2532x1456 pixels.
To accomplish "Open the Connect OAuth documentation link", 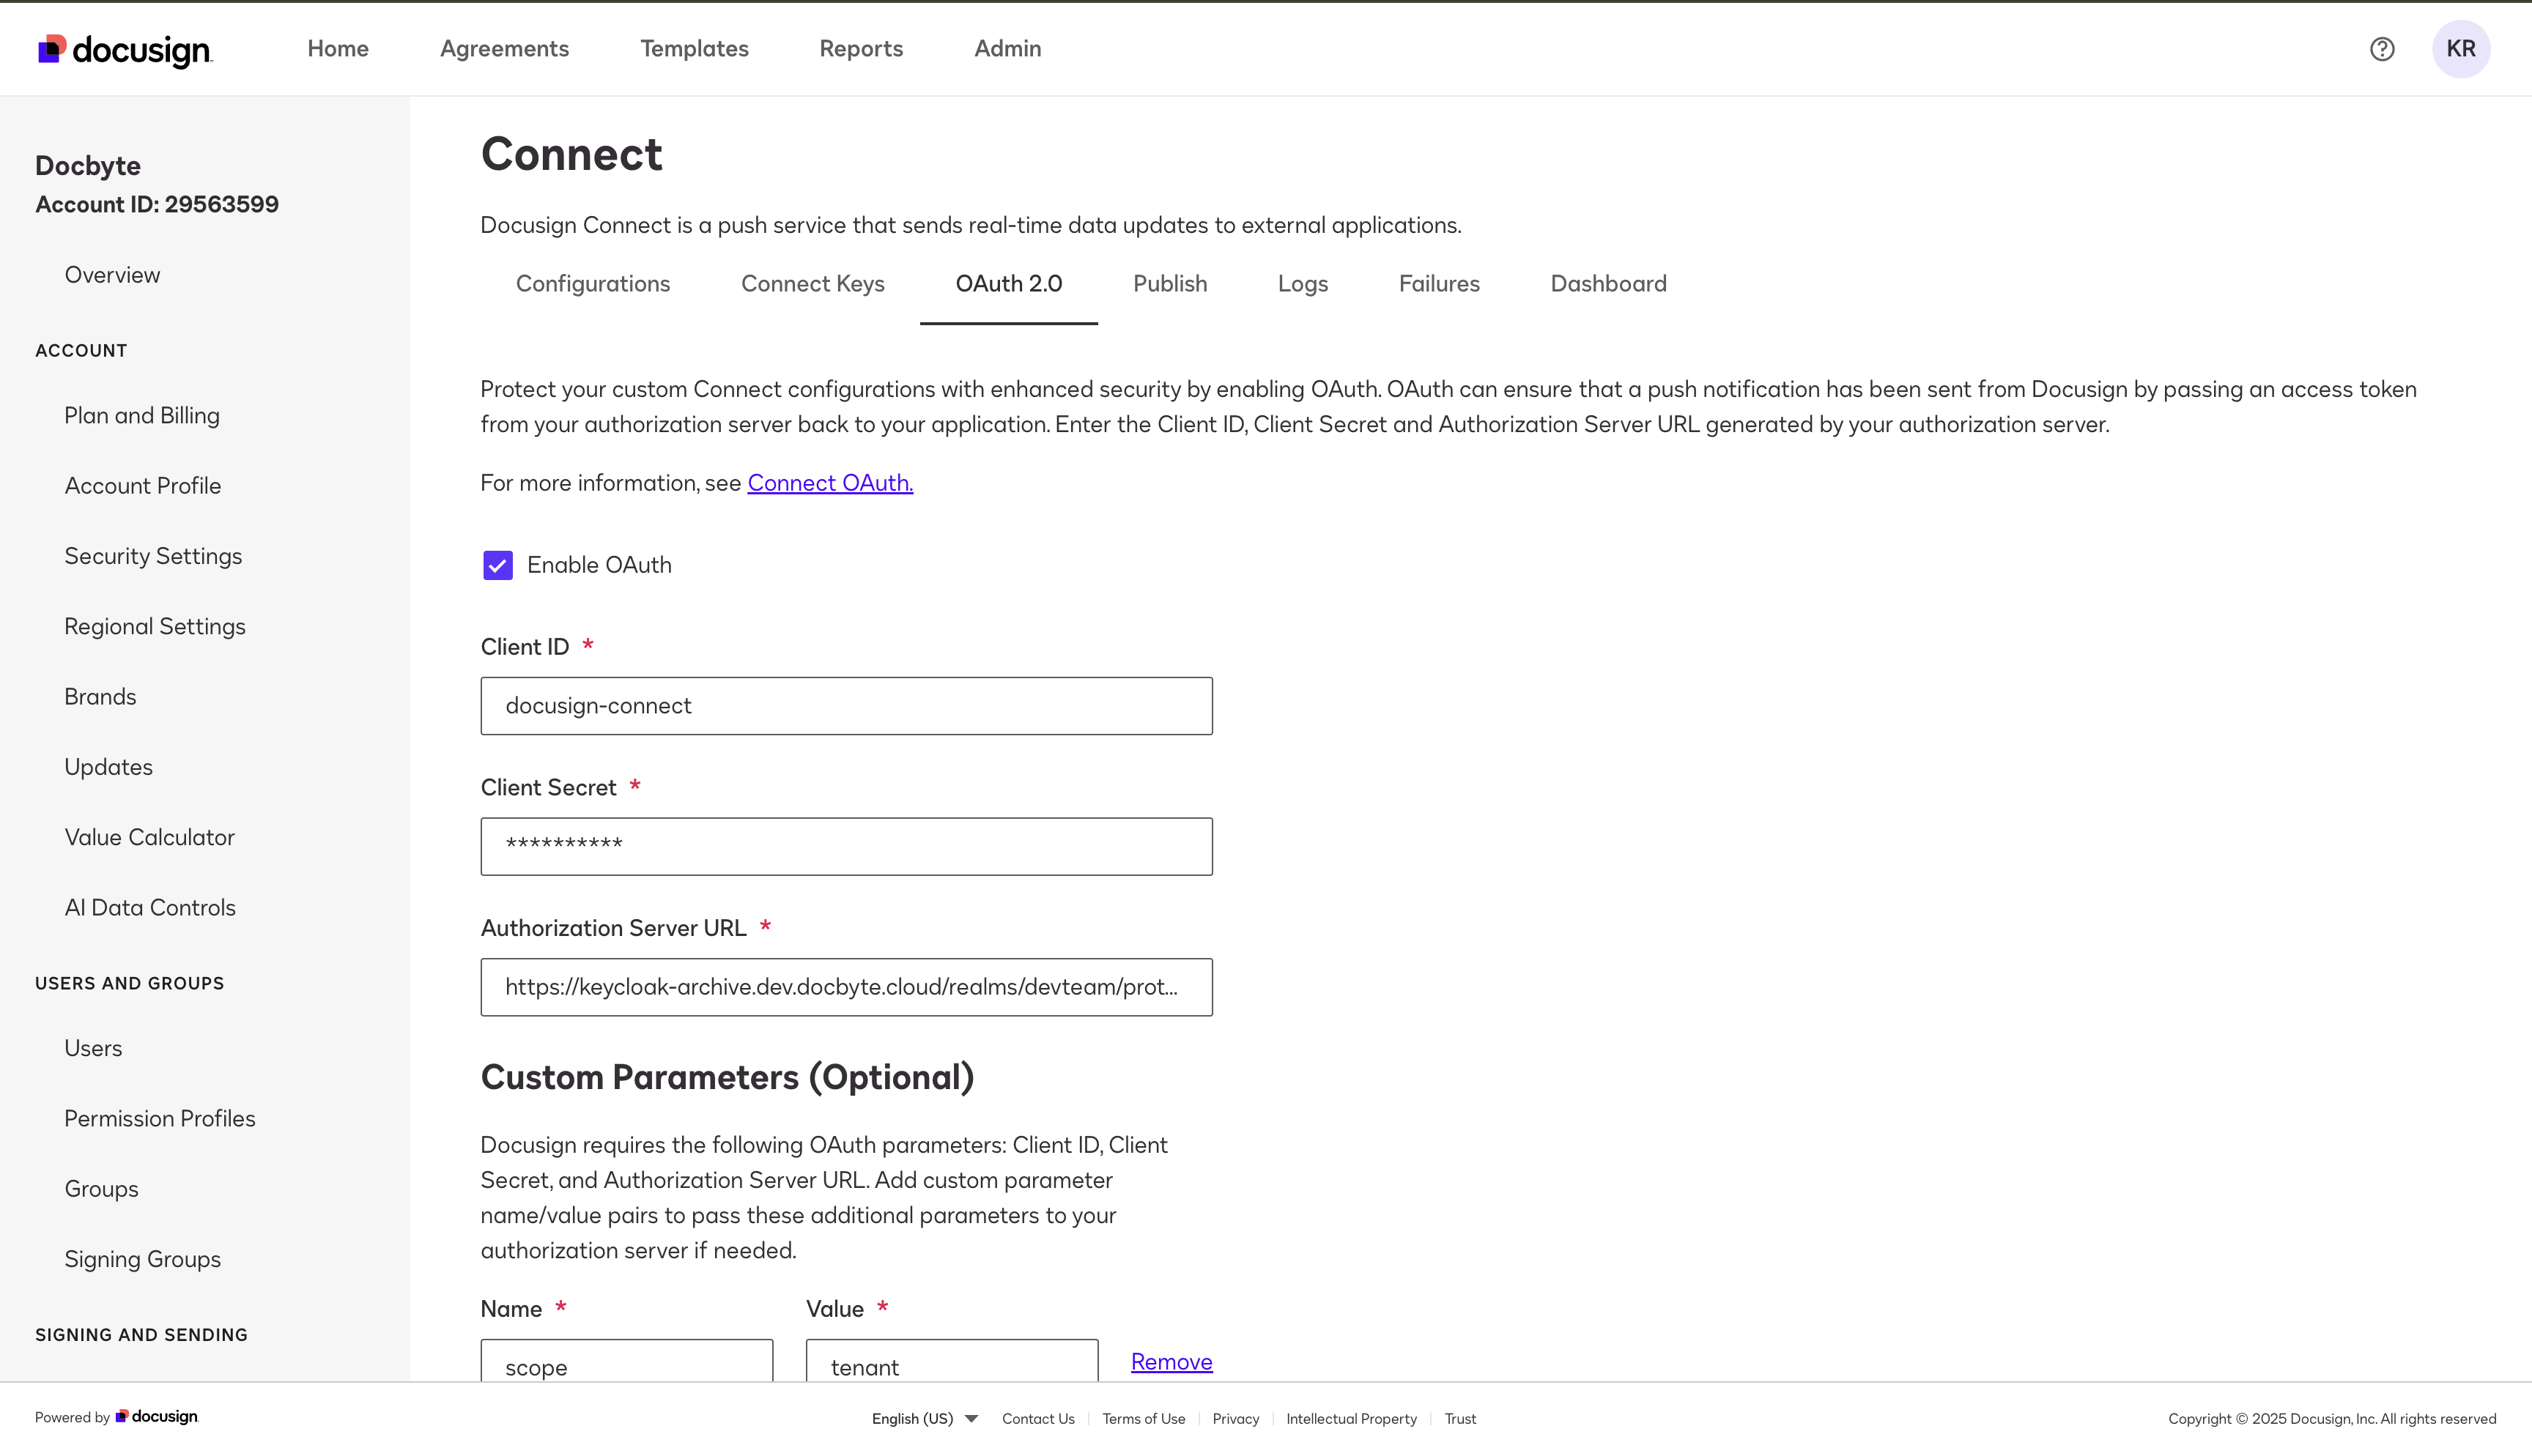I will point(829,483).
